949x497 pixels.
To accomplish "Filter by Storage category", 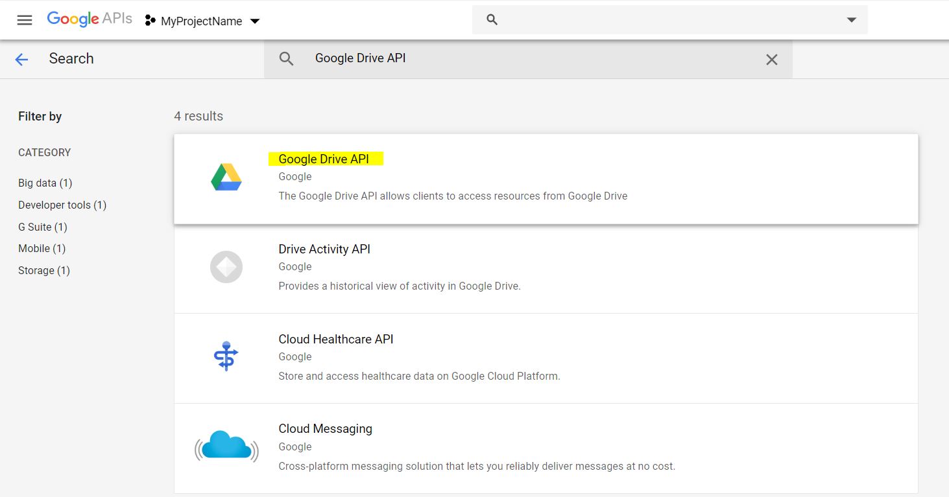I will [44, 270].
